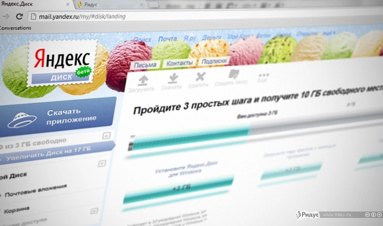Image resolution: width=383 pixels, height=226 pixels.
Task: Open the Почта link in top navigation
Action: coord(167,39)
